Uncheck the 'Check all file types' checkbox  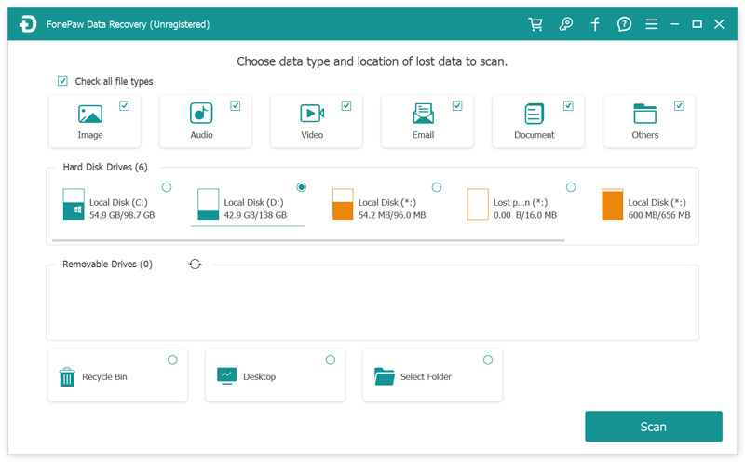click(62, 82)
